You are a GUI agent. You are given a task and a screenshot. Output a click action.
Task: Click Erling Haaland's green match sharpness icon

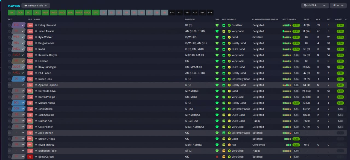(x=224, y=25)
